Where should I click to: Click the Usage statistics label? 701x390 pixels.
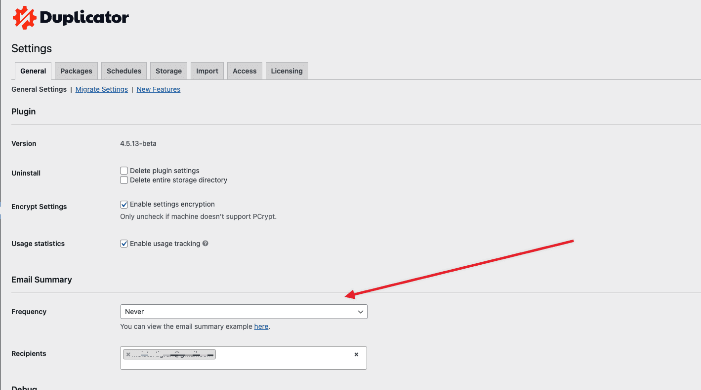38,244
